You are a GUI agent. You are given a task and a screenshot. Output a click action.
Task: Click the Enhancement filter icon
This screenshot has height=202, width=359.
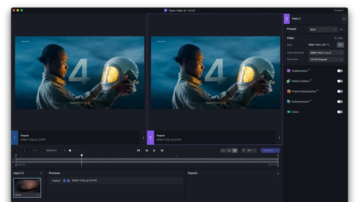click(289, 101)
